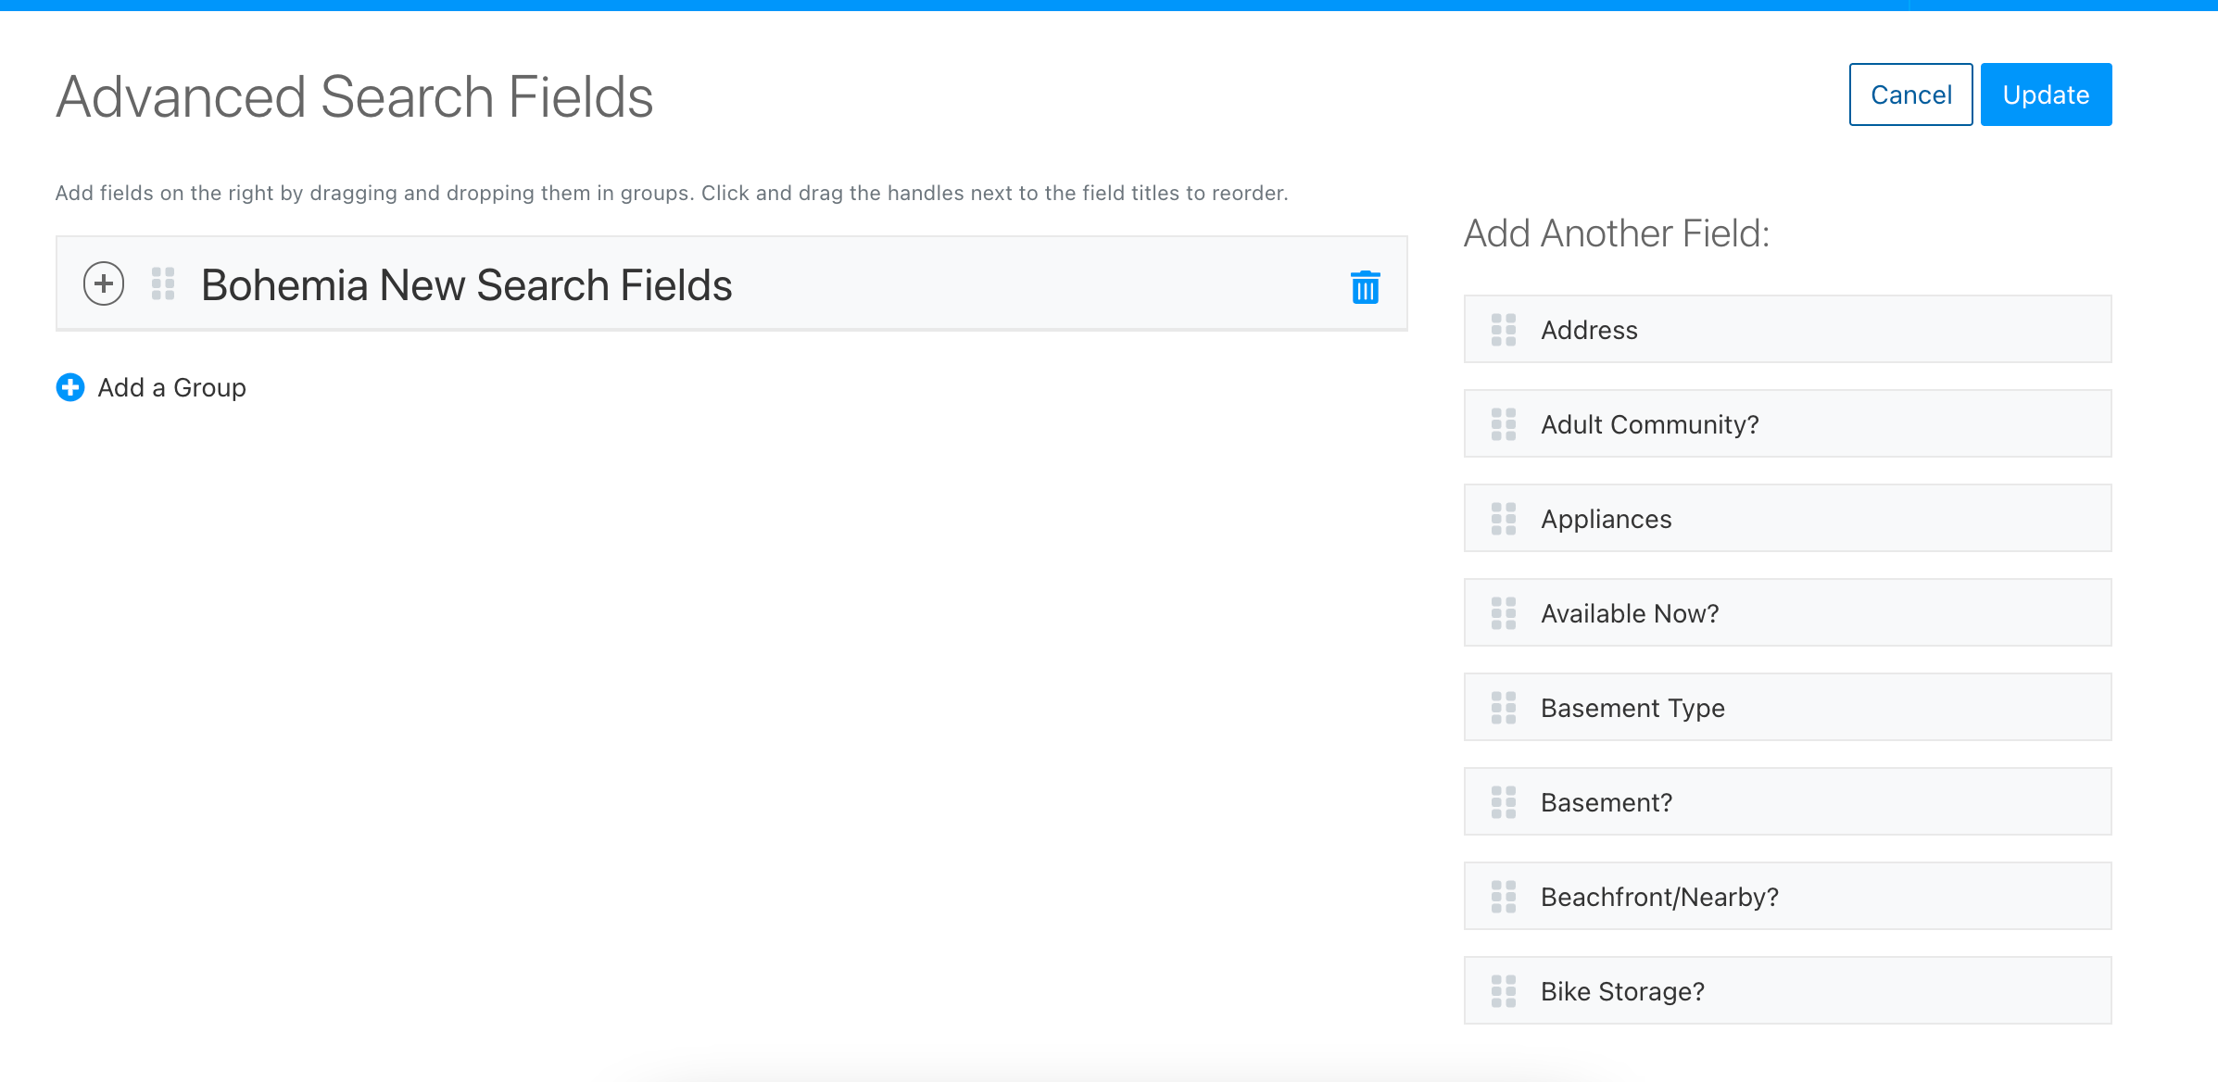2218x1082 pixels.
Task: Click the Appliances field drag handle
Action: coord(1504,519)
